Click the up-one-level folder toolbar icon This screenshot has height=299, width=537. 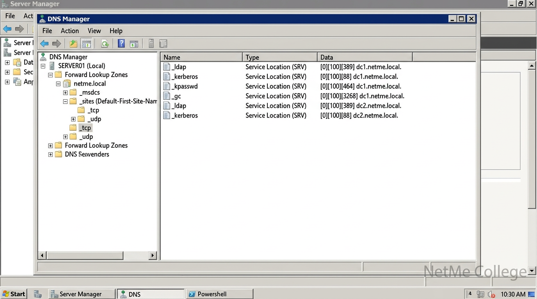coord(73,44)
